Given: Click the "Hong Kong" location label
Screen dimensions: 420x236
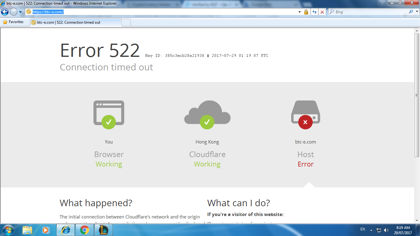Looking at the screenshot, I should click(x=207, y=142).
